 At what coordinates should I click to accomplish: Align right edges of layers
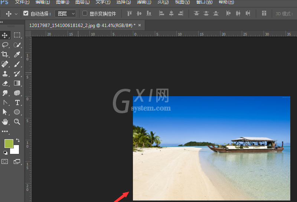181,13
